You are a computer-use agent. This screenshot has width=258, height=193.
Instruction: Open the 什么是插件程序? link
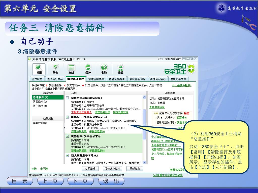pyautogui.click(x=182, y=85)
